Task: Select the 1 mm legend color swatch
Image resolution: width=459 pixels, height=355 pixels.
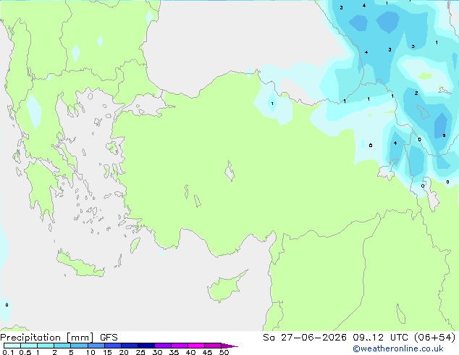Action: click(x=46, y=346)
